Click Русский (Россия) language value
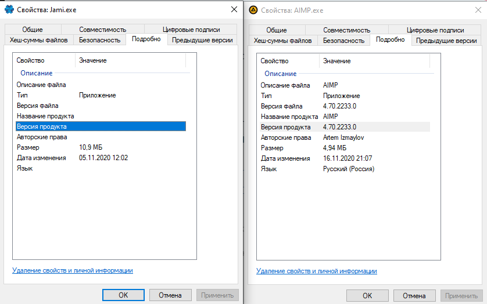Screen dimensions: 487x304 coord(349,169)
